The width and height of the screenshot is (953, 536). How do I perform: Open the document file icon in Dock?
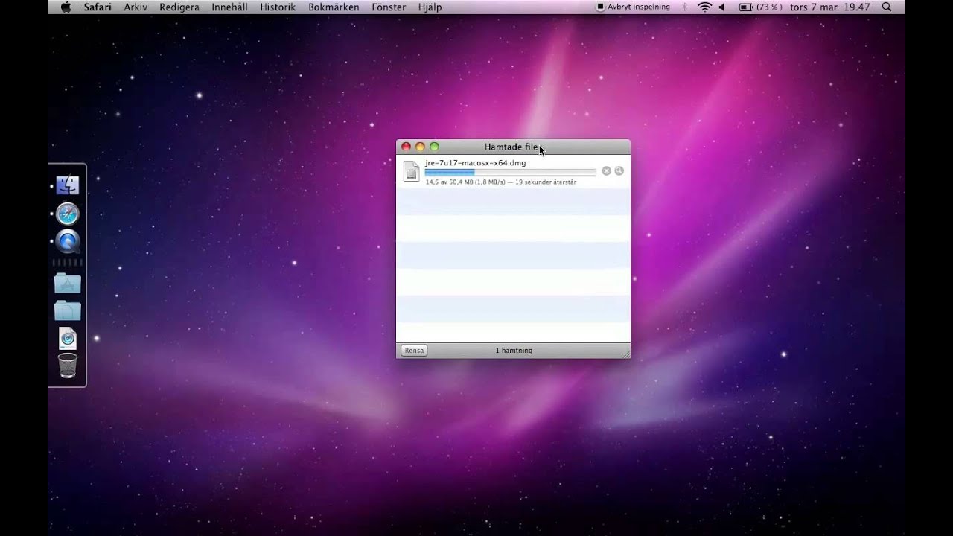[x=67, y=339]
